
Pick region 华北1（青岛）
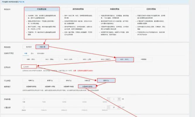tap(50, 59)
